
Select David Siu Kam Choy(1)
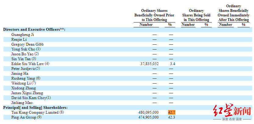pos(31,98)
